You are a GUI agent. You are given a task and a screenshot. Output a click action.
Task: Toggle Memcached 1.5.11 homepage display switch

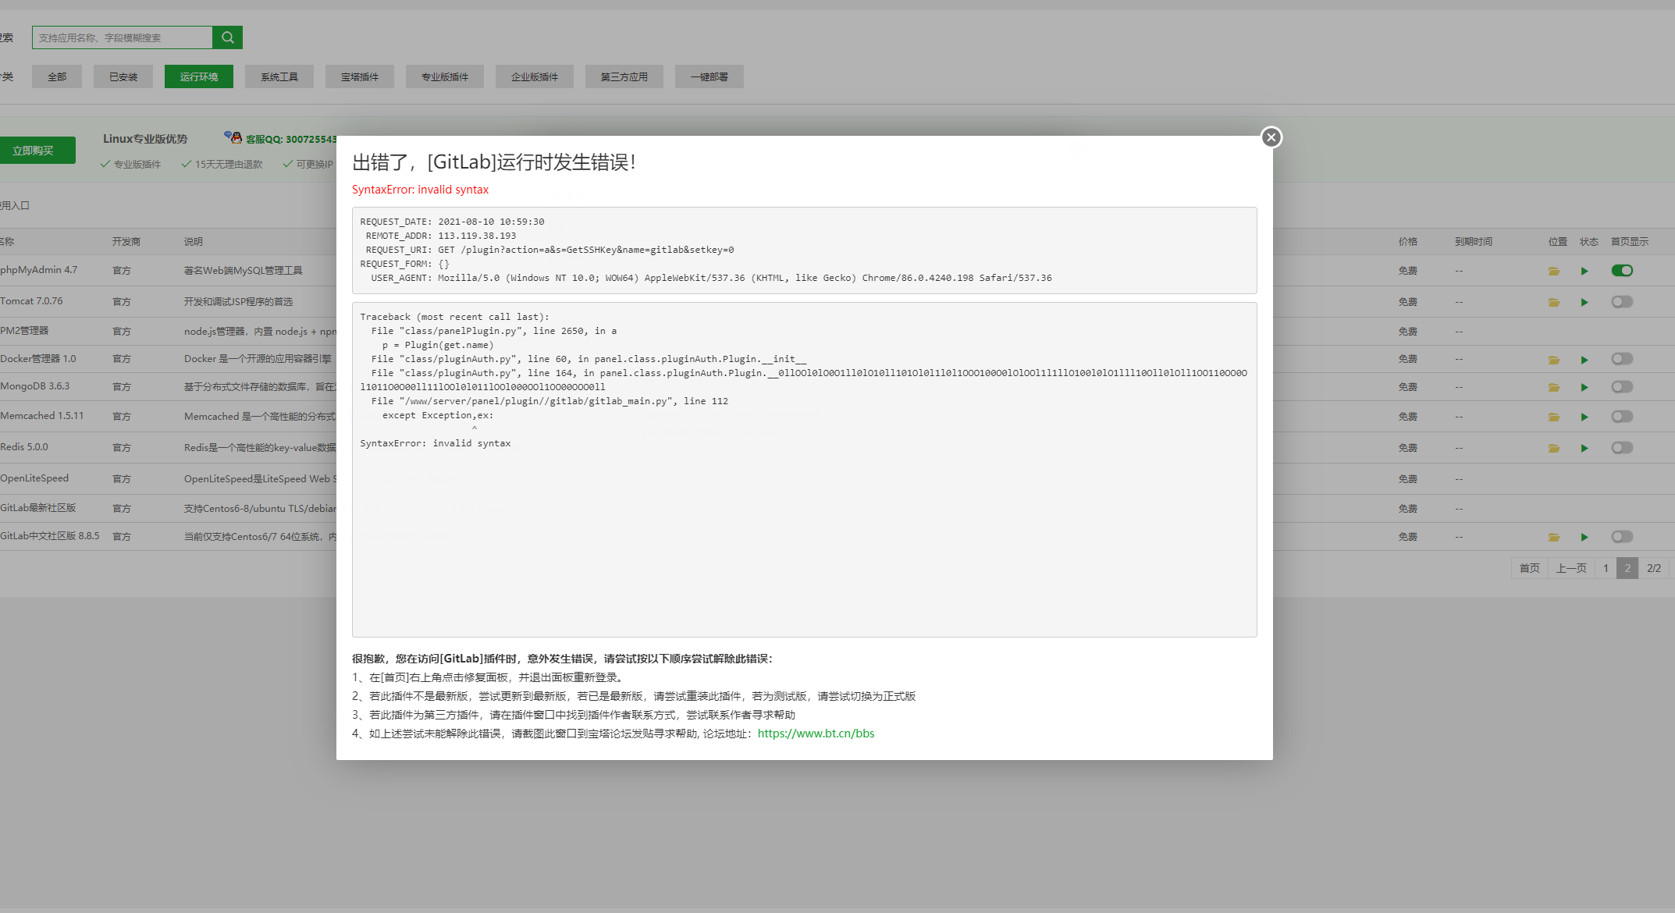[x=1622, y=417]
